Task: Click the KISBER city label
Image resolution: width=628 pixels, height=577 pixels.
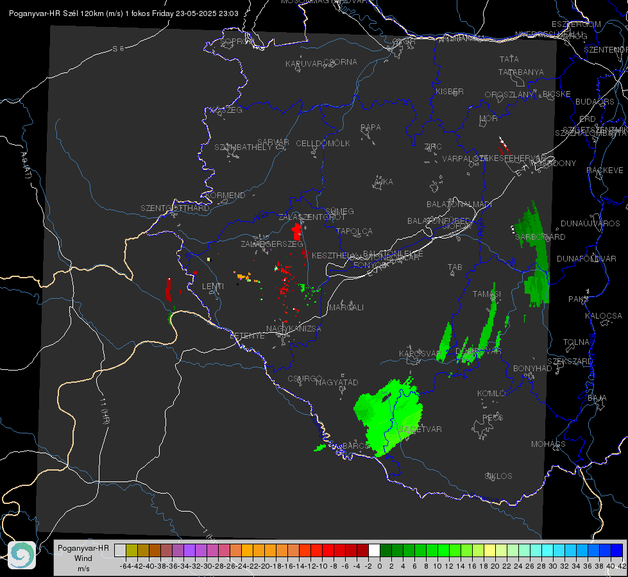Action: pos(450,91)
